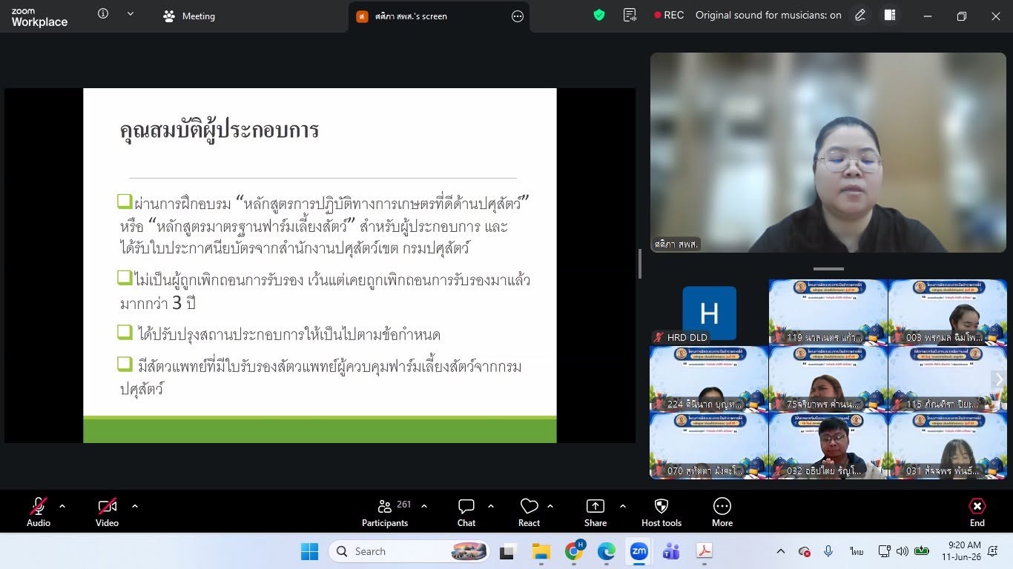End the meeting

coord(977,513)
